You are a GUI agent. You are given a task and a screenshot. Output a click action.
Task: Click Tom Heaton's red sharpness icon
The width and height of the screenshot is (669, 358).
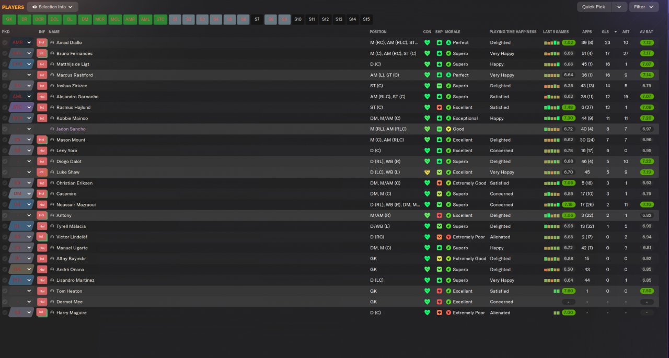click(x=440, y=291)
